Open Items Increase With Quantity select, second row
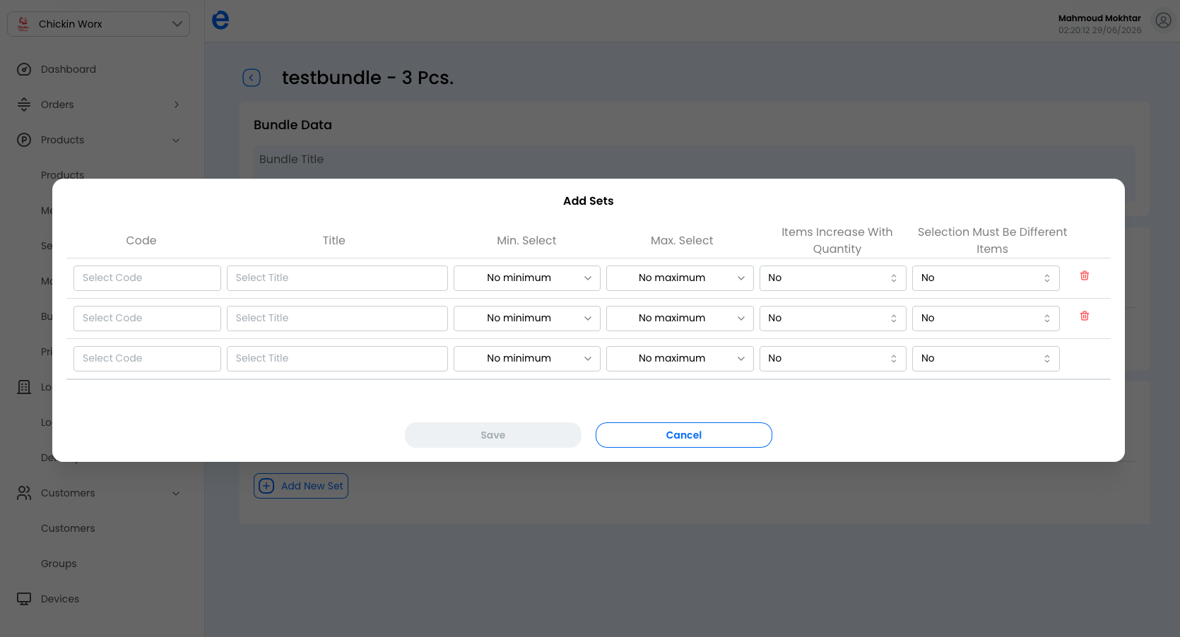 833,318
